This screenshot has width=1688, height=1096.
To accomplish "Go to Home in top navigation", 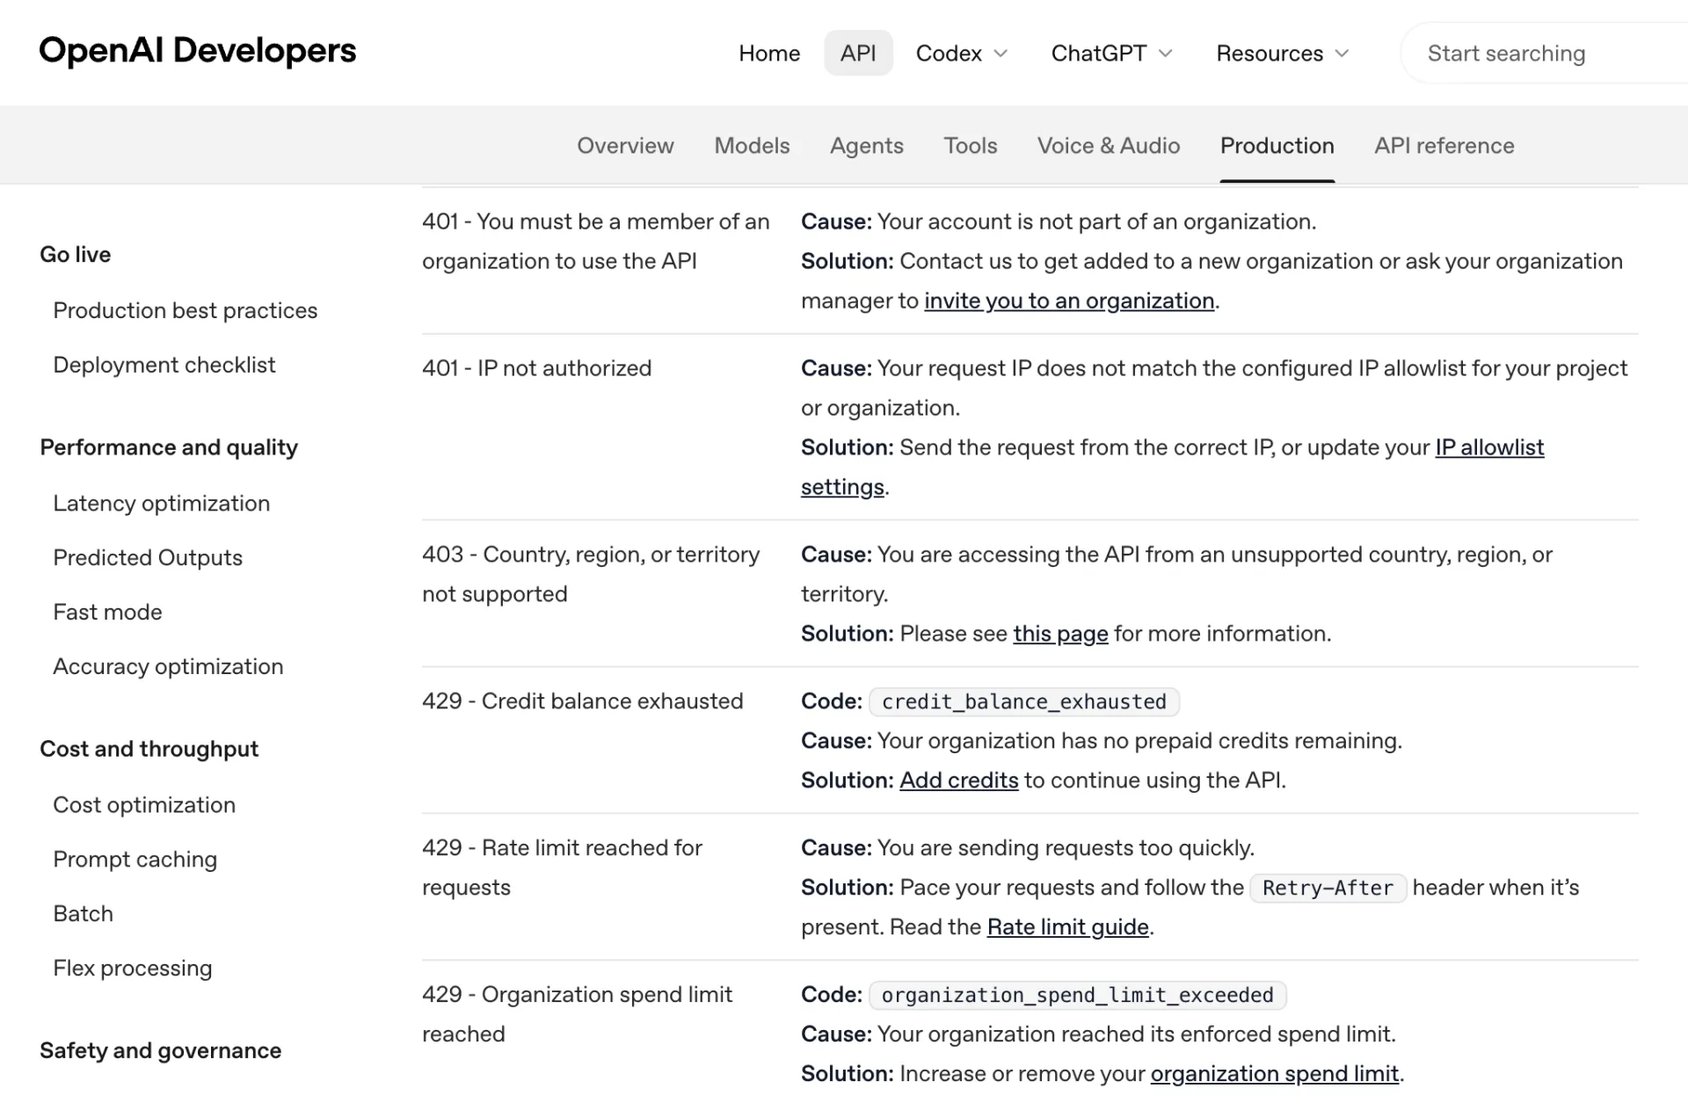I will click(769, 54).
